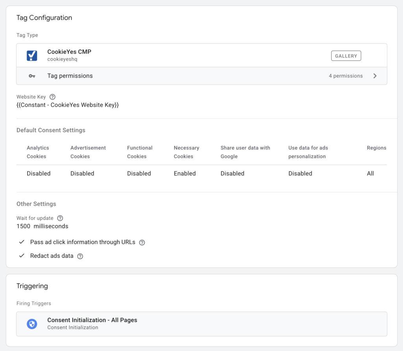Open Consent Initialization - All Pages trigger
Viewport: 403px width, 351px height.
tap(202, 324)
